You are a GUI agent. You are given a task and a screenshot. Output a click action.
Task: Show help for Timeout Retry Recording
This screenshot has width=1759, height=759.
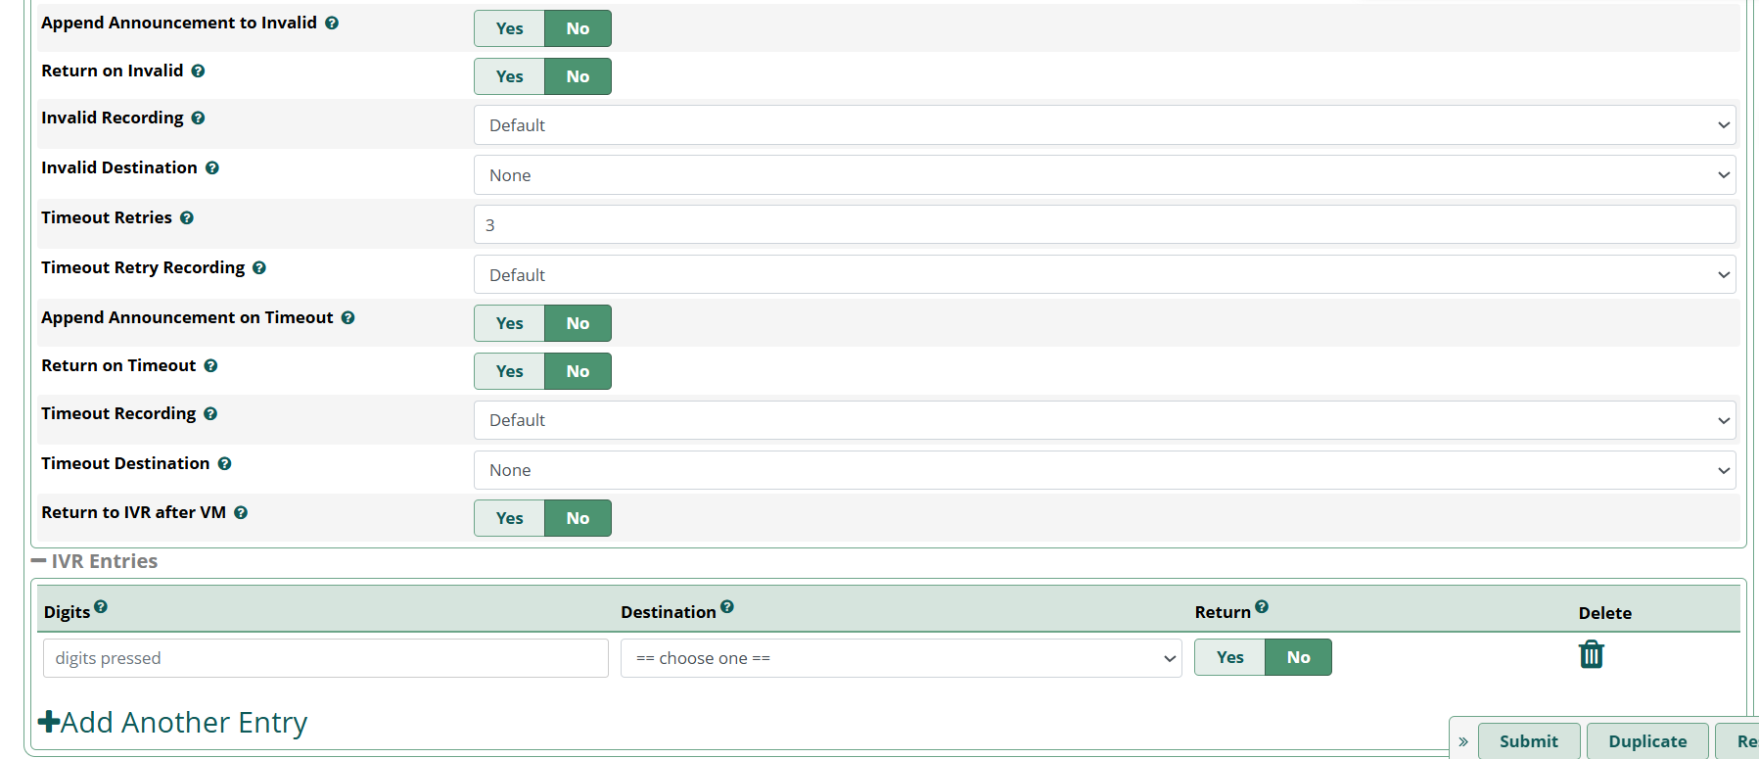coord(258,267)
